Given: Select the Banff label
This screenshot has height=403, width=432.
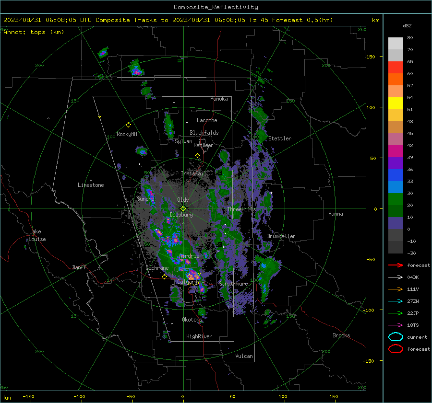Looking at the screenshot, I should (x=79, y=267).
